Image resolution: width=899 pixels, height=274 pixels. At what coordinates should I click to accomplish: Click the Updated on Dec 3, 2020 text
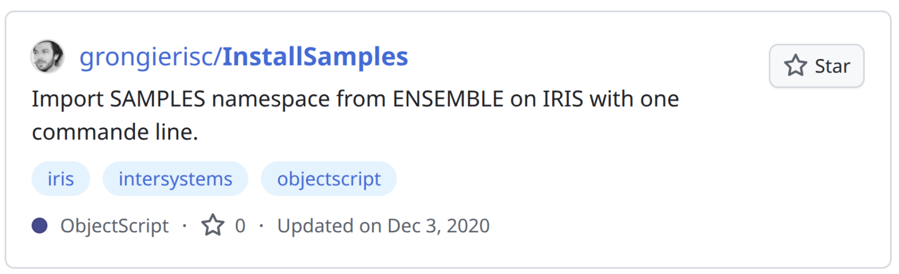click(x=383, y=226)
